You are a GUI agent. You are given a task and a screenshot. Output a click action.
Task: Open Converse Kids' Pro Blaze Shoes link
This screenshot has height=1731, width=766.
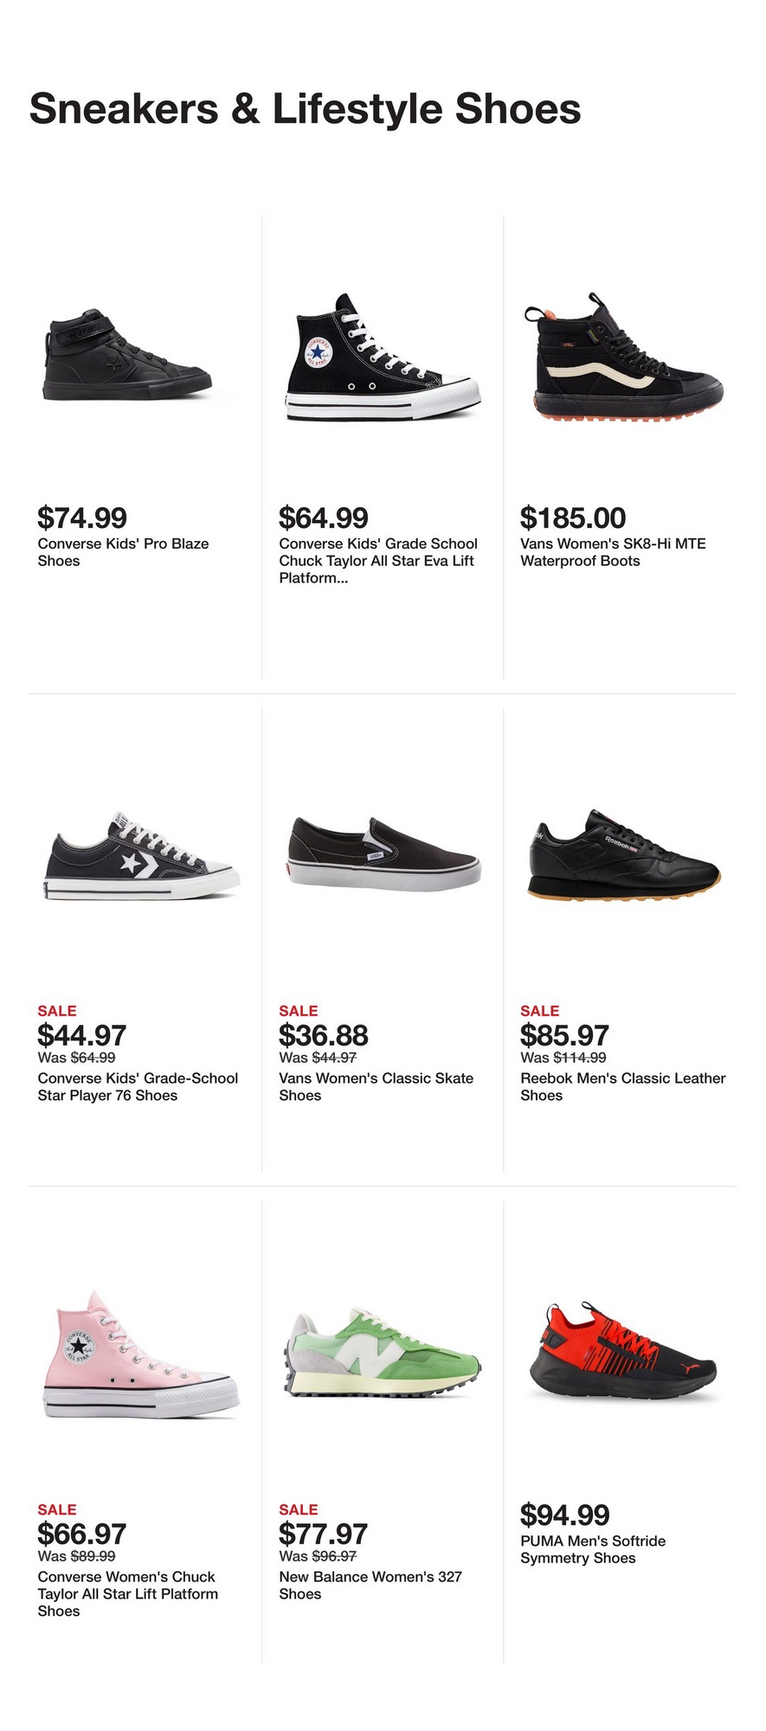[x=123, y=552]
